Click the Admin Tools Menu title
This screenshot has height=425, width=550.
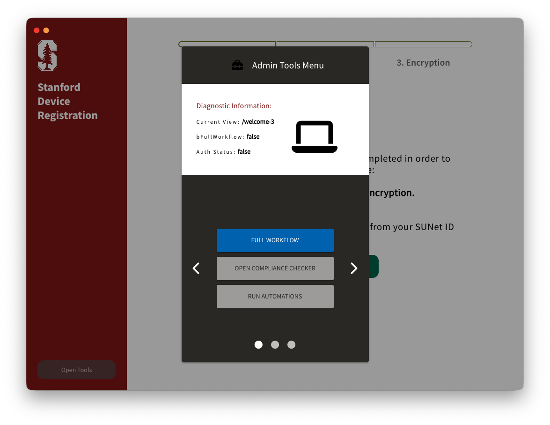pos(287,66)
